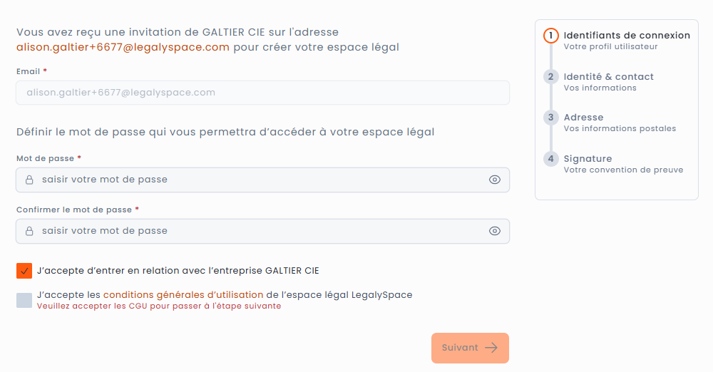
Task: Click step 4 circle icon in stepper
Action: click(x=550, y=159)
